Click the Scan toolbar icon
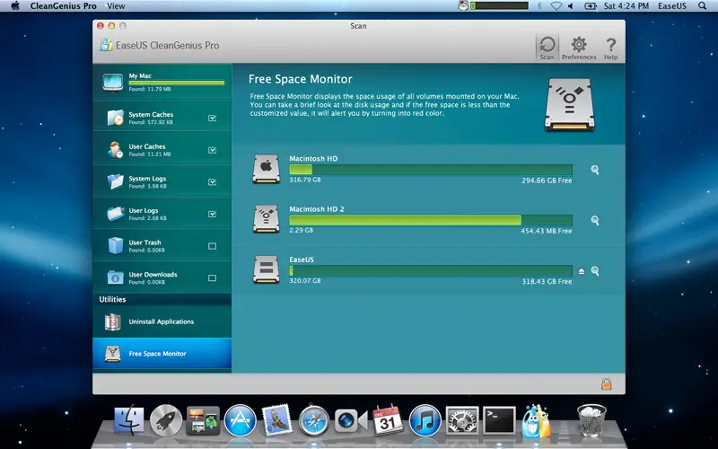 [x=547, y=48]
